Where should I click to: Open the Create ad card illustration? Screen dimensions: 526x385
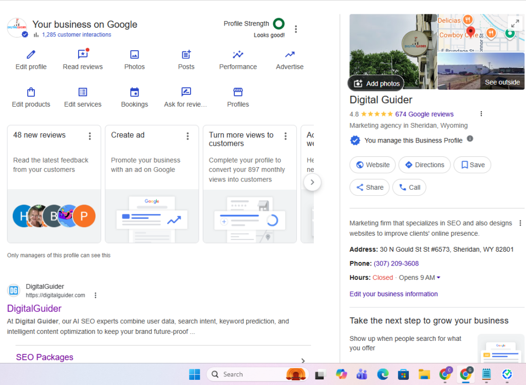tap(152, 216)
